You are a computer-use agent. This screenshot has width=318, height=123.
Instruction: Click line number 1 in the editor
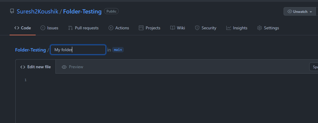[25, 80]
